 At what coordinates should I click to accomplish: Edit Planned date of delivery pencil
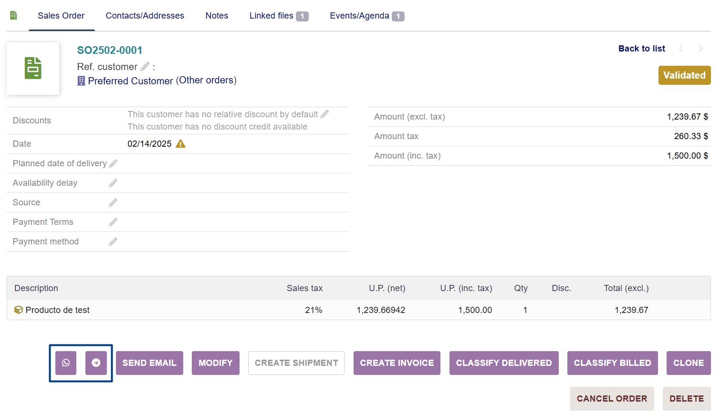[113, 163]
